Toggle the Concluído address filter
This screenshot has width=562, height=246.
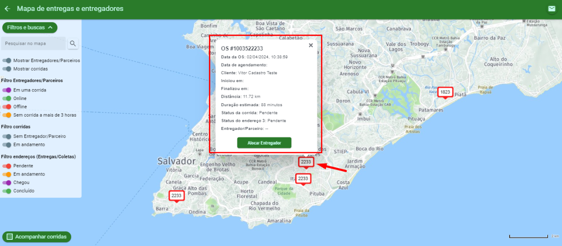7,191
